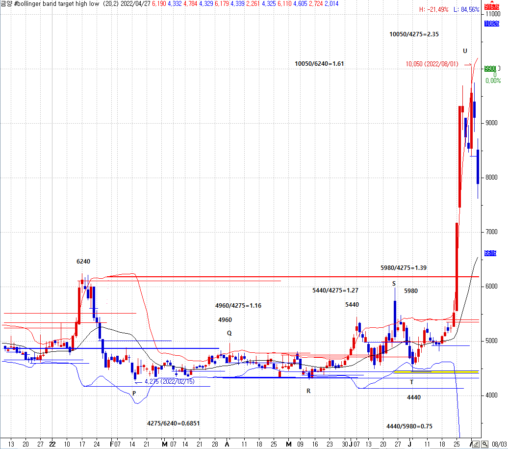Open the pencil drawing tool icon

click(x=476, y=444)
